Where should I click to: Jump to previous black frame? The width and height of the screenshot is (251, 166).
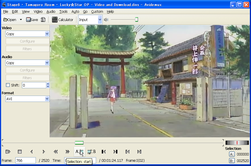103,152
